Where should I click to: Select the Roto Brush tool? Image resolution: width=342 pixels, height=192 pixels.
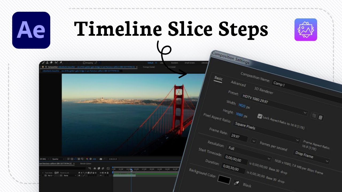(56, 63)
